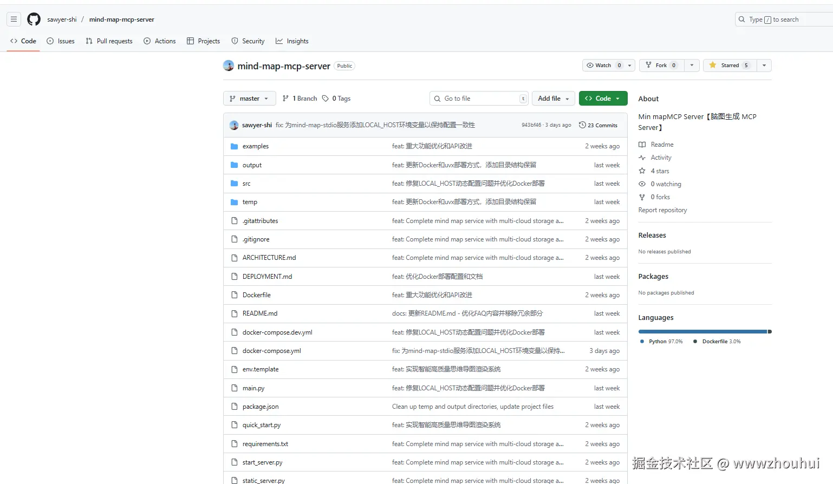
Task: Click the output folder icon
Action: pyautogui.click(x=235, y=165)
